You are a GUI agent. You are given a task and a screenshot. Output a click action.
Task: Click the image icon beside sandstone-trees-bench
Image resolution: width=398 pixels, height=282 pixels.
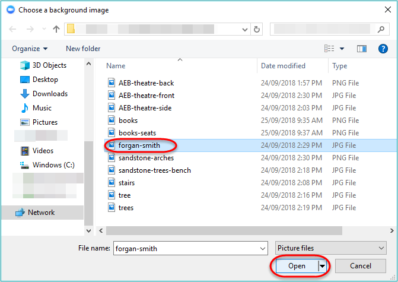[x=112, y=170]
